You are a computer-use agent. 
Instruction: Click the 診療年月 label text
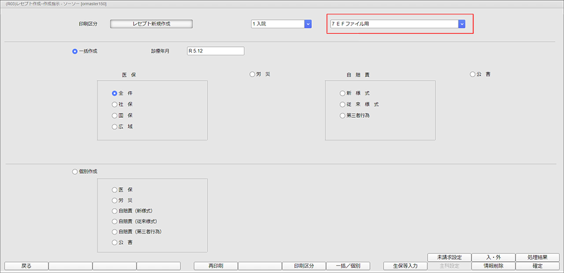pos(160,51)
